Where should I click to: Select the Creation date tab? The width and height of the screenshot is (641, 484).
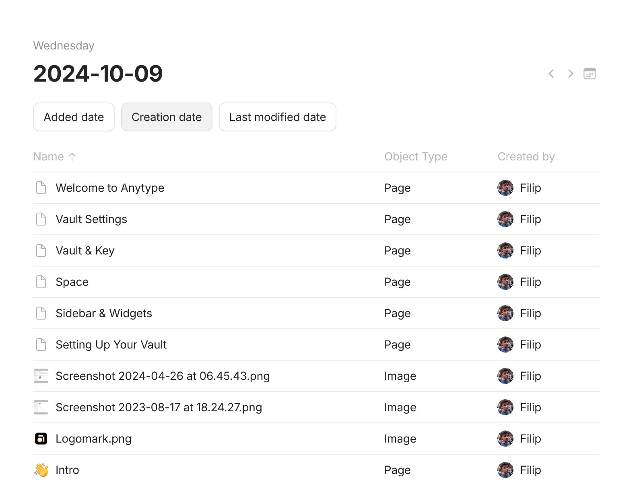click(x=167, y=117)
